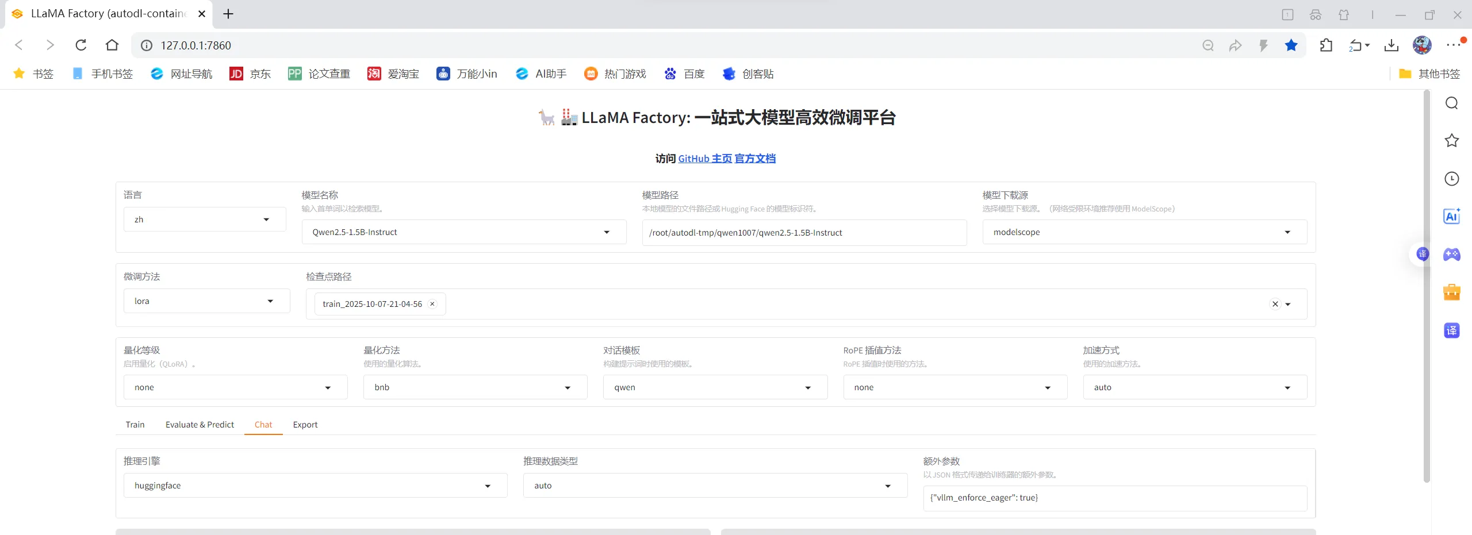The image size is (1472, 535).
Task: Open the sidebar blue translate icon
Action: click(1452, 330)
